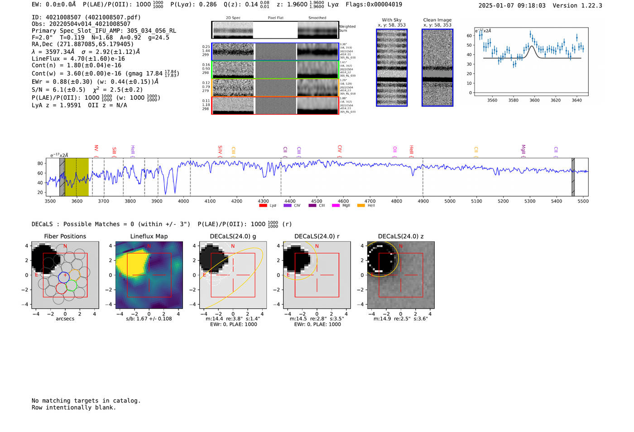Image resolution: width=634 pixels, height=432 pixels.
Task: Click the 2025-01-07 09:18:03 timestamp
Action: (x=512, y=5)
